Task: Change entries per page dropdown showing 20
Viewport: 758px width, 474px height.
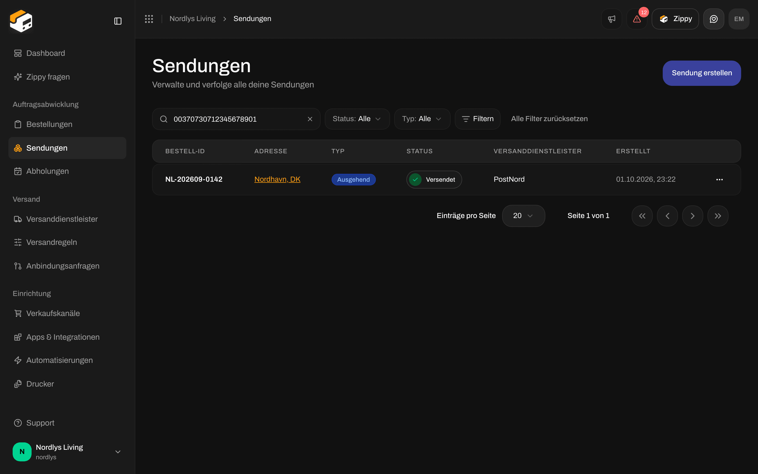Action: pyautogui.click(x=523, y=216)
